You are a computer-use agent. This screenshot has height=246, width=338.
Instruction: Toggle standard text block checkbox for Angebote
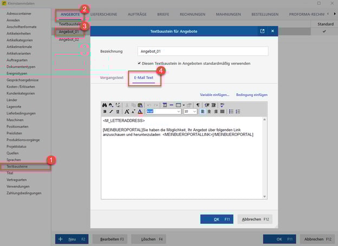click(x=139, y=63)
